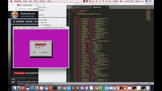Open the Apple menu

tap(11, 1)
